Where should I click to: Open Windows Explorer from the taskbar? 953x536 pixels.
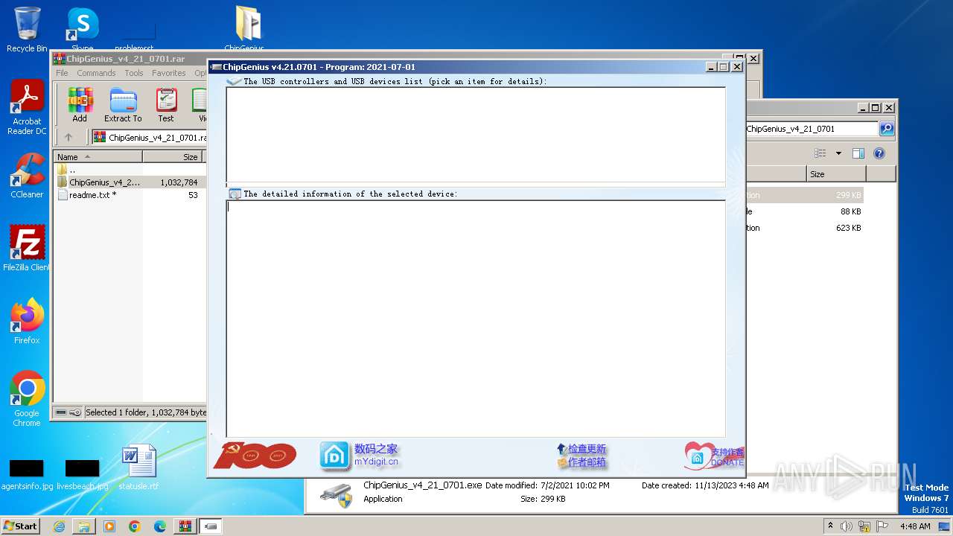pyautogui.click(x=84, y=526)
